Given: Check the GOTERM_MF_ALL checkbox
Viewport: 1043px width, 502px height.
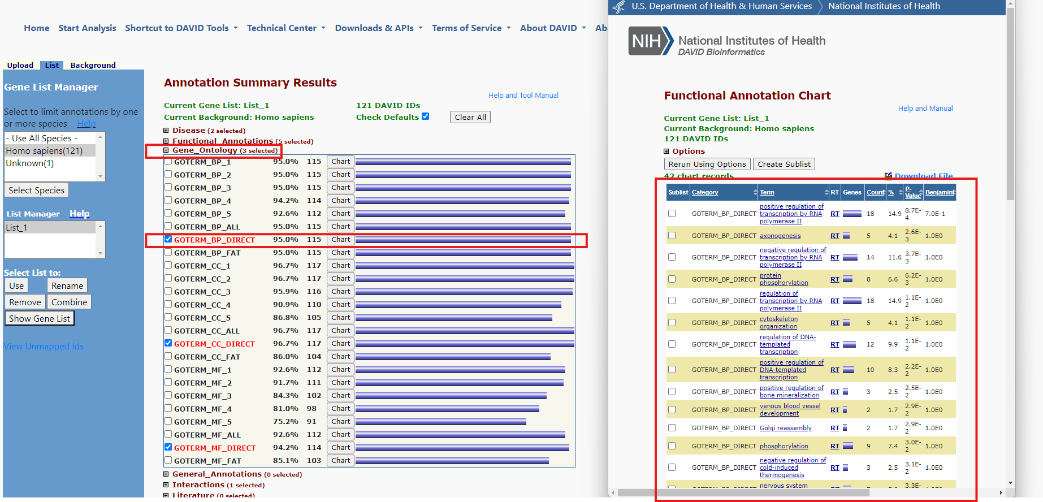Looking at the screenshot, I should click(168, 434).
